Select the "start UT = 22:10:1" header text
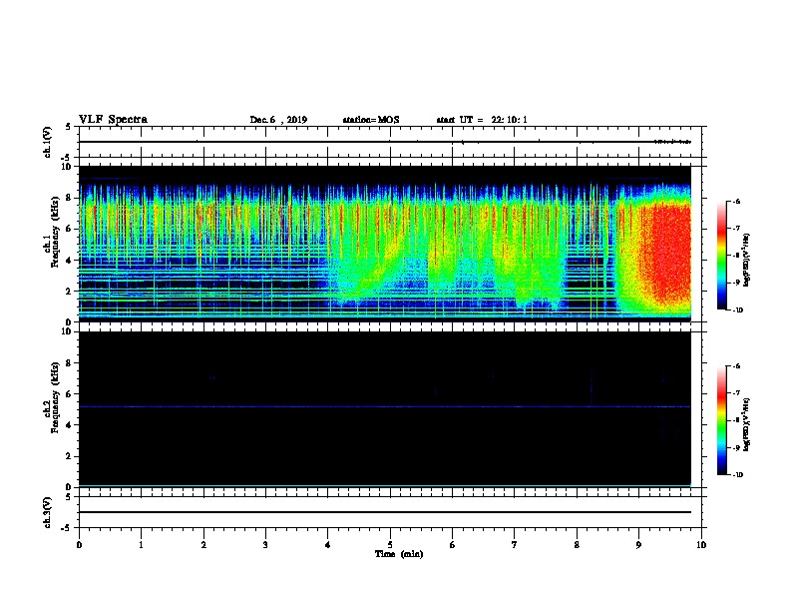 (x=482, y=120)
